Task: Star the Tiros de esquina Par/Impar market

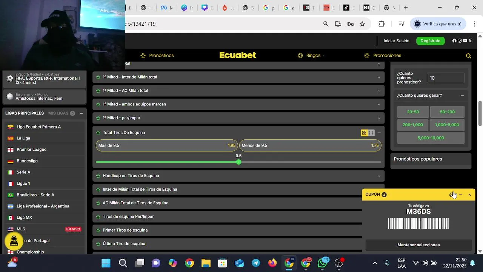Action: click(x=98, y=216)
